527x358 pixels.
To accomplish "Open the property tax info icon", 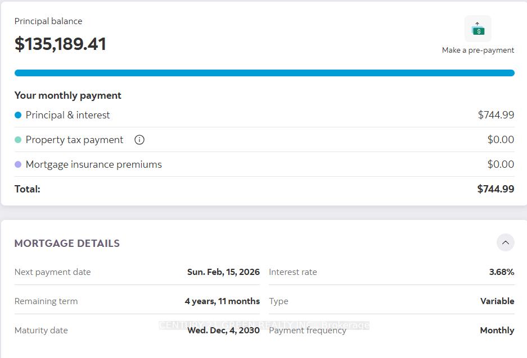I will [x=139, y=140].
